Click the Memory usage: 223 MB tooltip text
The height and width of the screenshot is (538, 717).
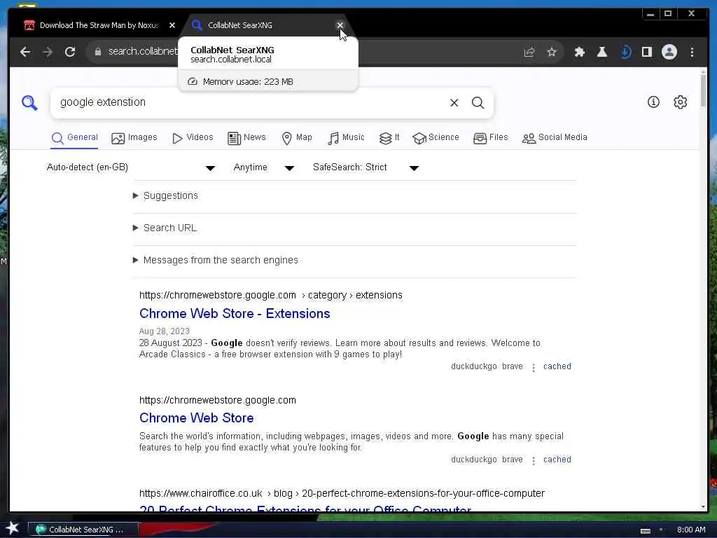point(248,82)
